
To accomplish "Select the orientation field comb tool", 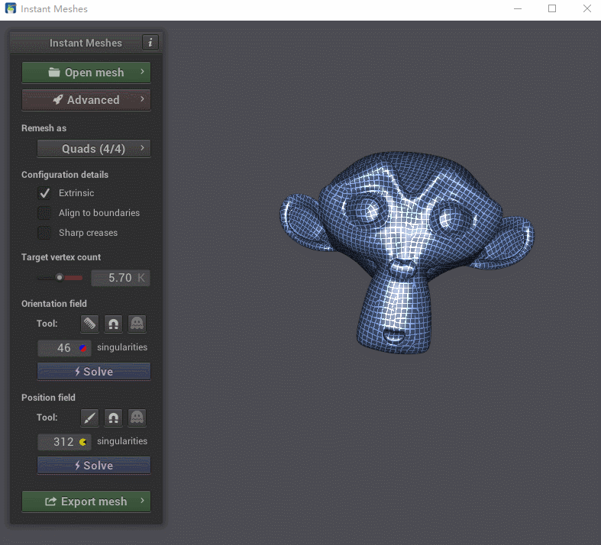I will (x=89, y=324).
